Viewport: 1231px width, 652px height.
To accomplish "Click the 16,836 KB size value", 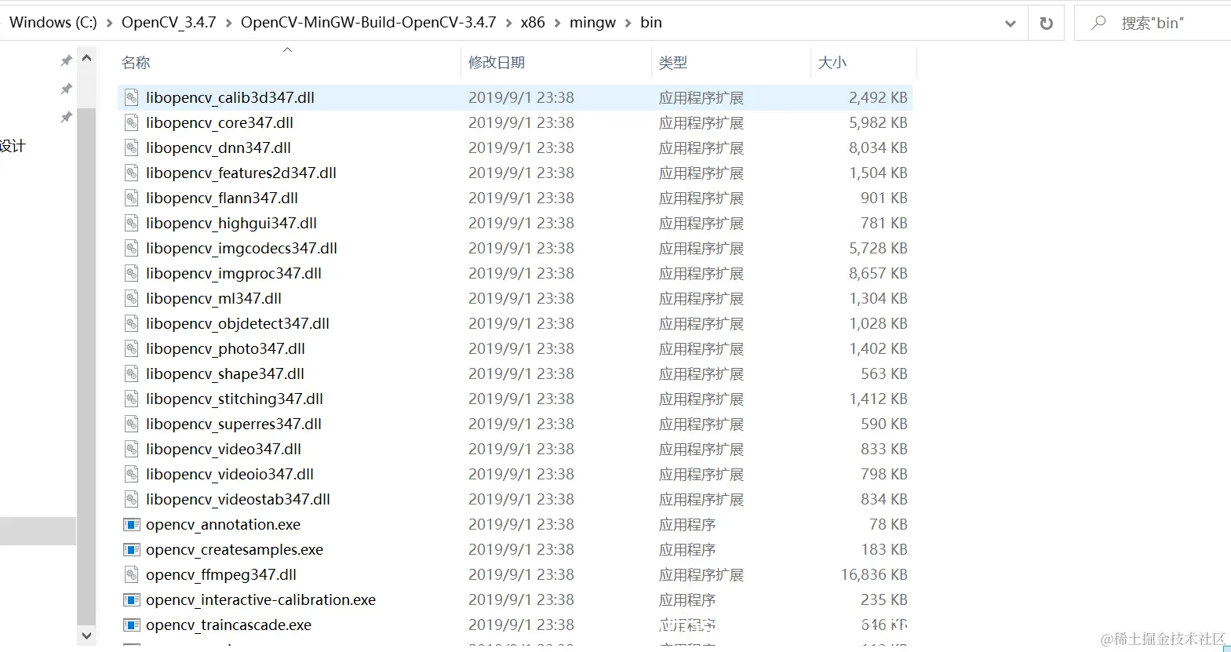I will [874, 574].
